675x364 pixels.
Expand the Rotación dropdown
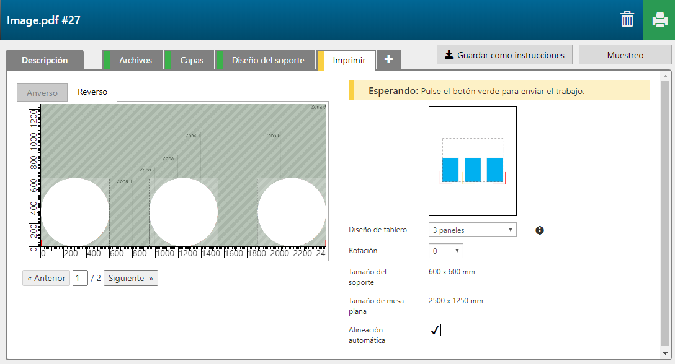click(445, 251)
